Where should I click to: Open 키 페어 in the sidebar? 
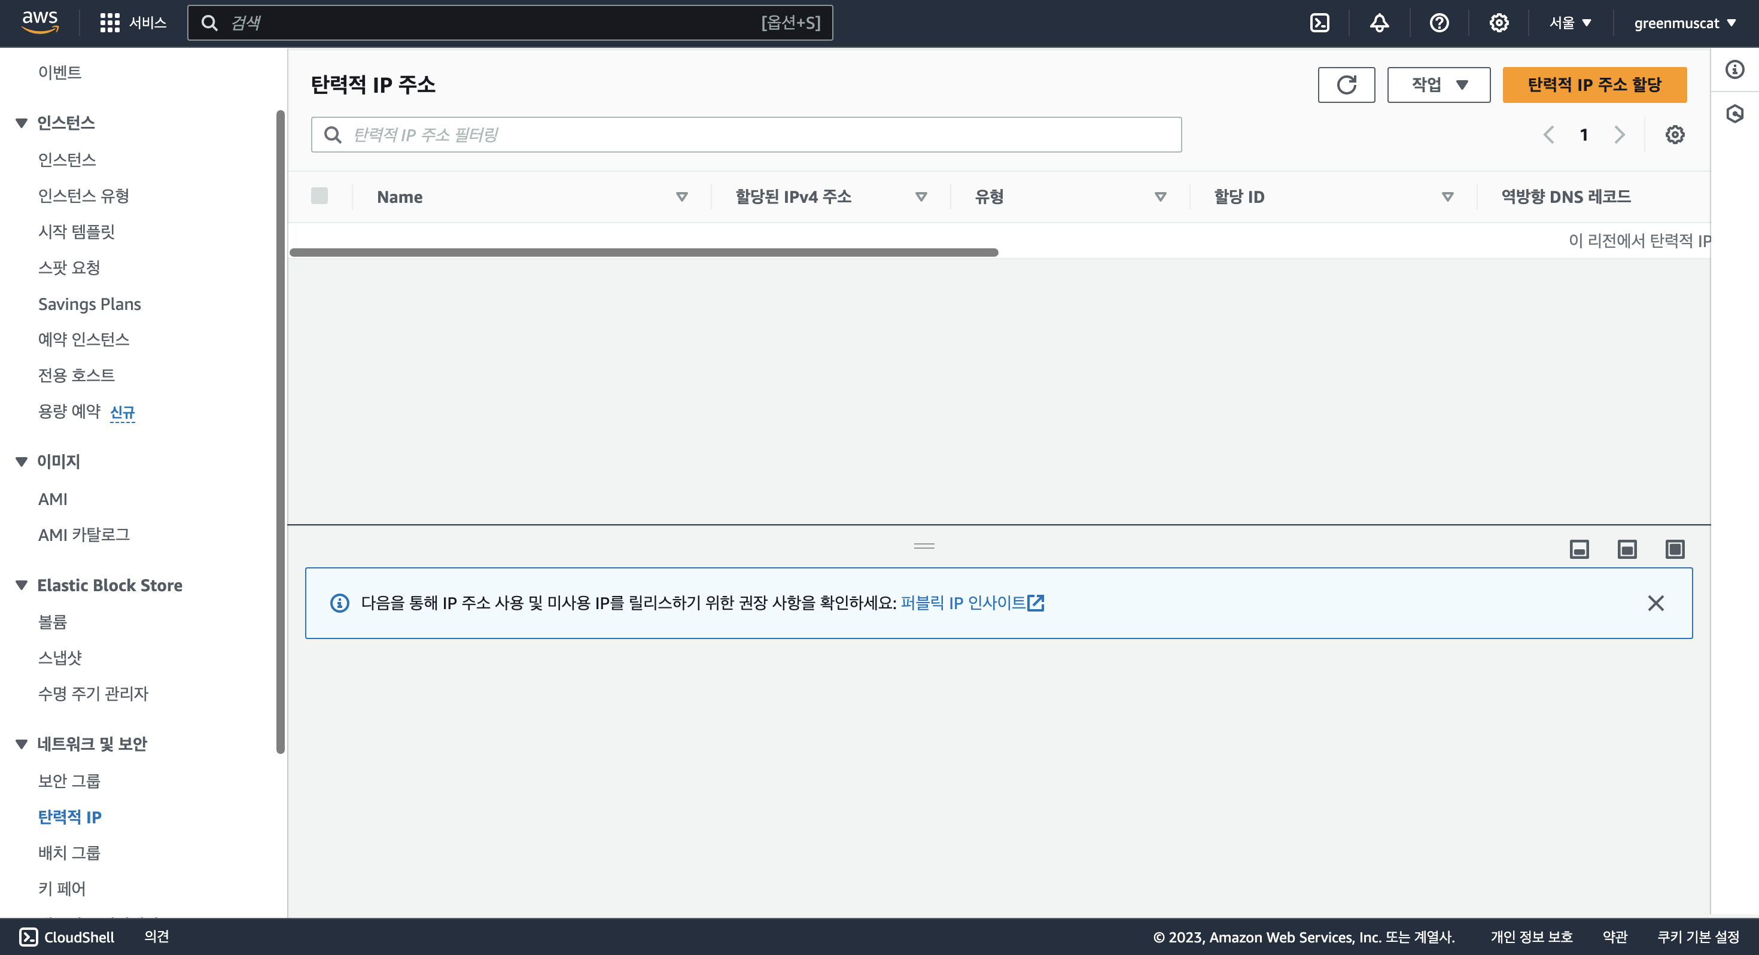(x=62, y=889)
